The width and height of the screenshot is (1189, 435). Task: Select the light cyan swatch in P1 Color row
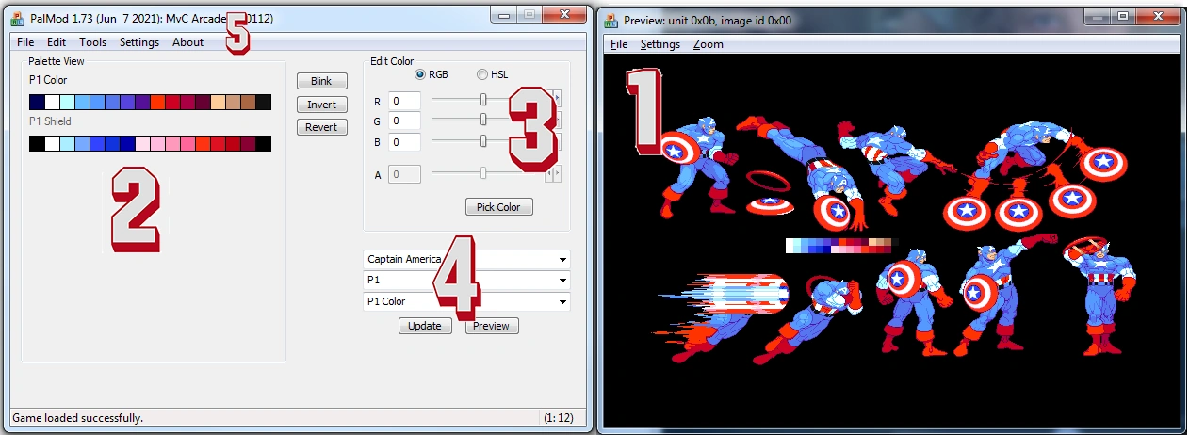click(67, 102)
